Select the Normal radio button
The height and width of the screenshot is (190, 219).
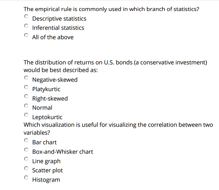pyautogui.click(x=26, y=106)
